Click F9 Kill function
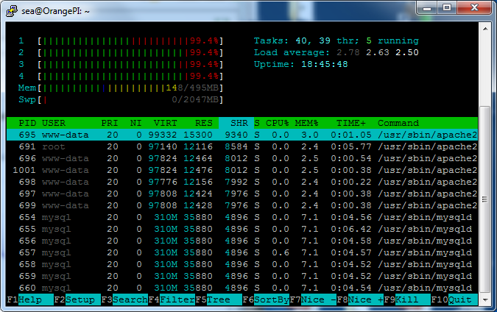 407,299
